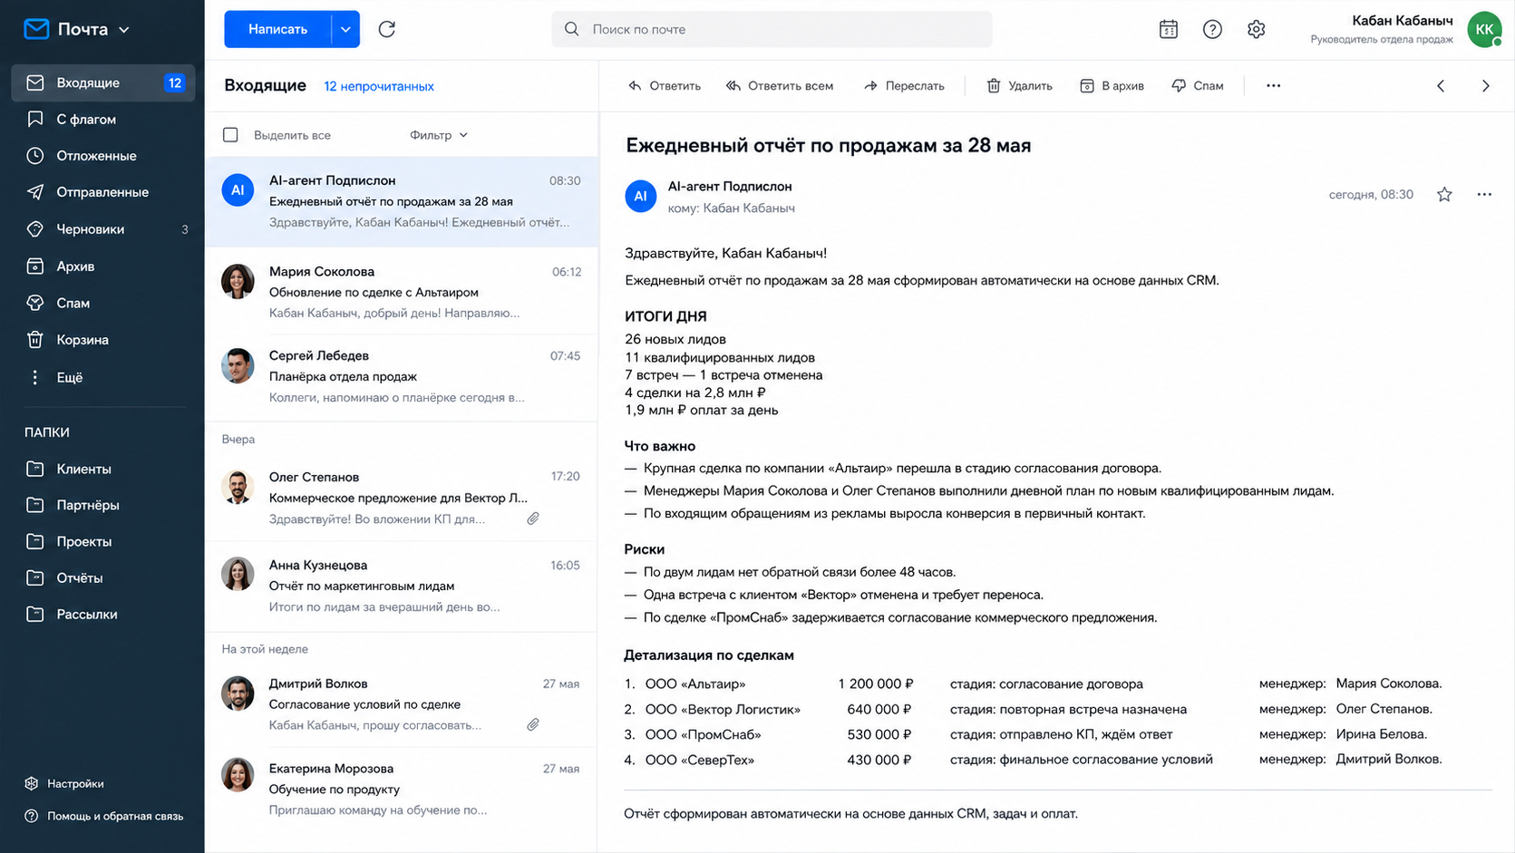Open the help question mark icon
The image size is (1515, 853).
(x=1212, y=29)
